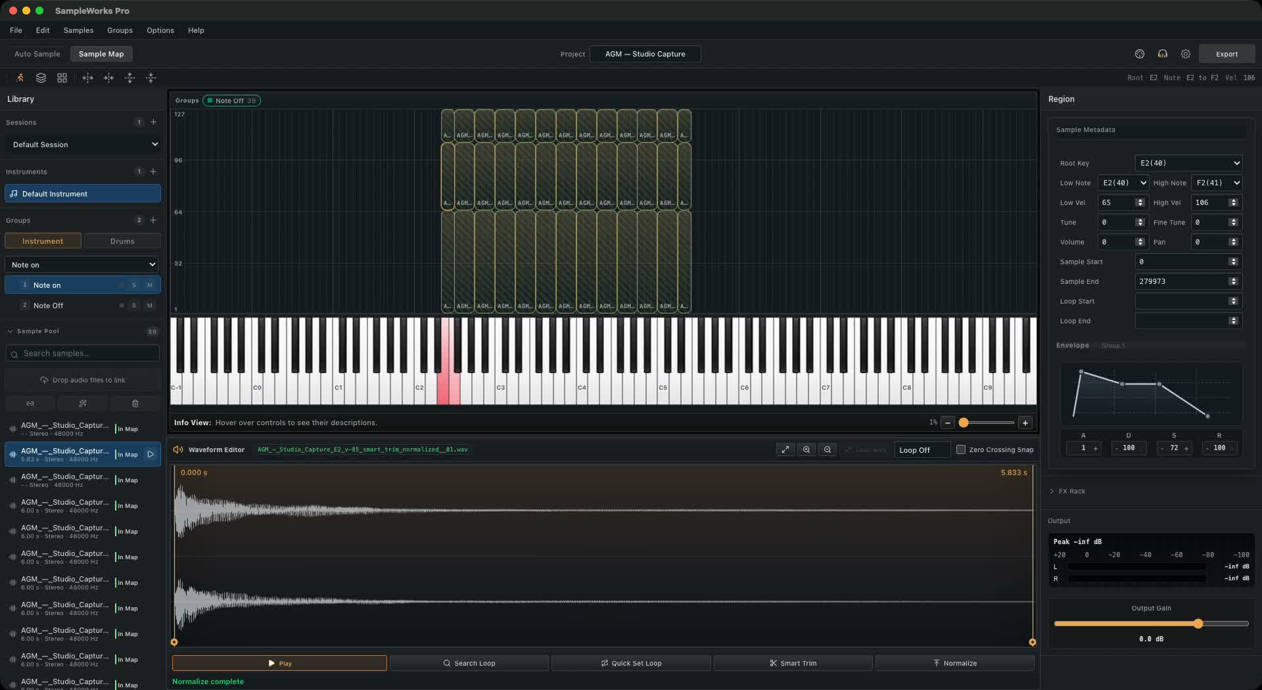Add a new group with plus icon
Image resolution: width=1262 pixels, height=690 pixels.
point(153,220)
